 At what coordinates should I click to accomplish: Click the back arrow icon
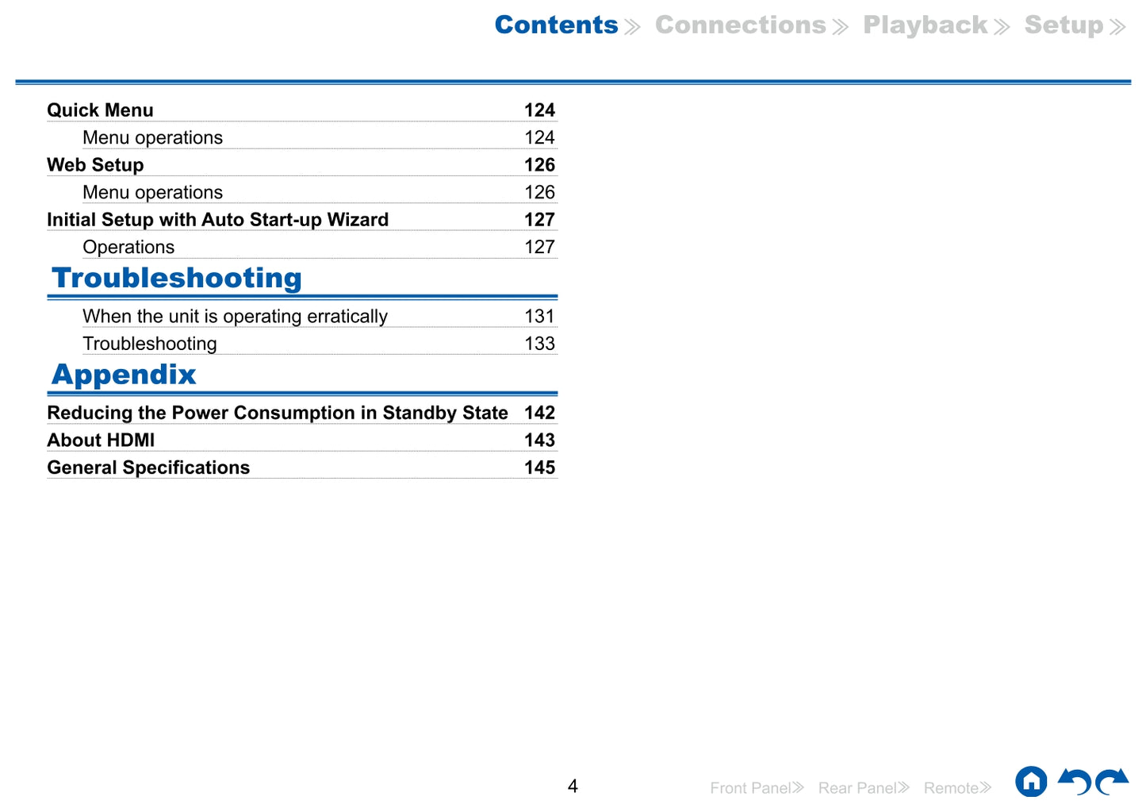(x=1075, y=782)
